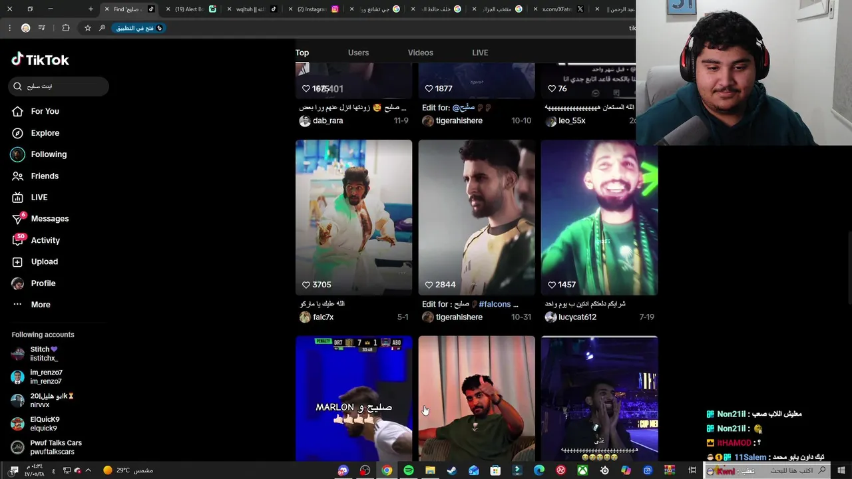Open Activity notifications
Viewport: 852px width, 479px height.
(x=36, y=240)
